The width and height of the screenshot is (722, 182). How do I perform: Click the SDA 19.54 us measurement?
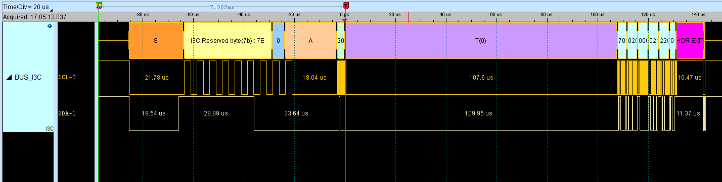click(x=154, y=113)
